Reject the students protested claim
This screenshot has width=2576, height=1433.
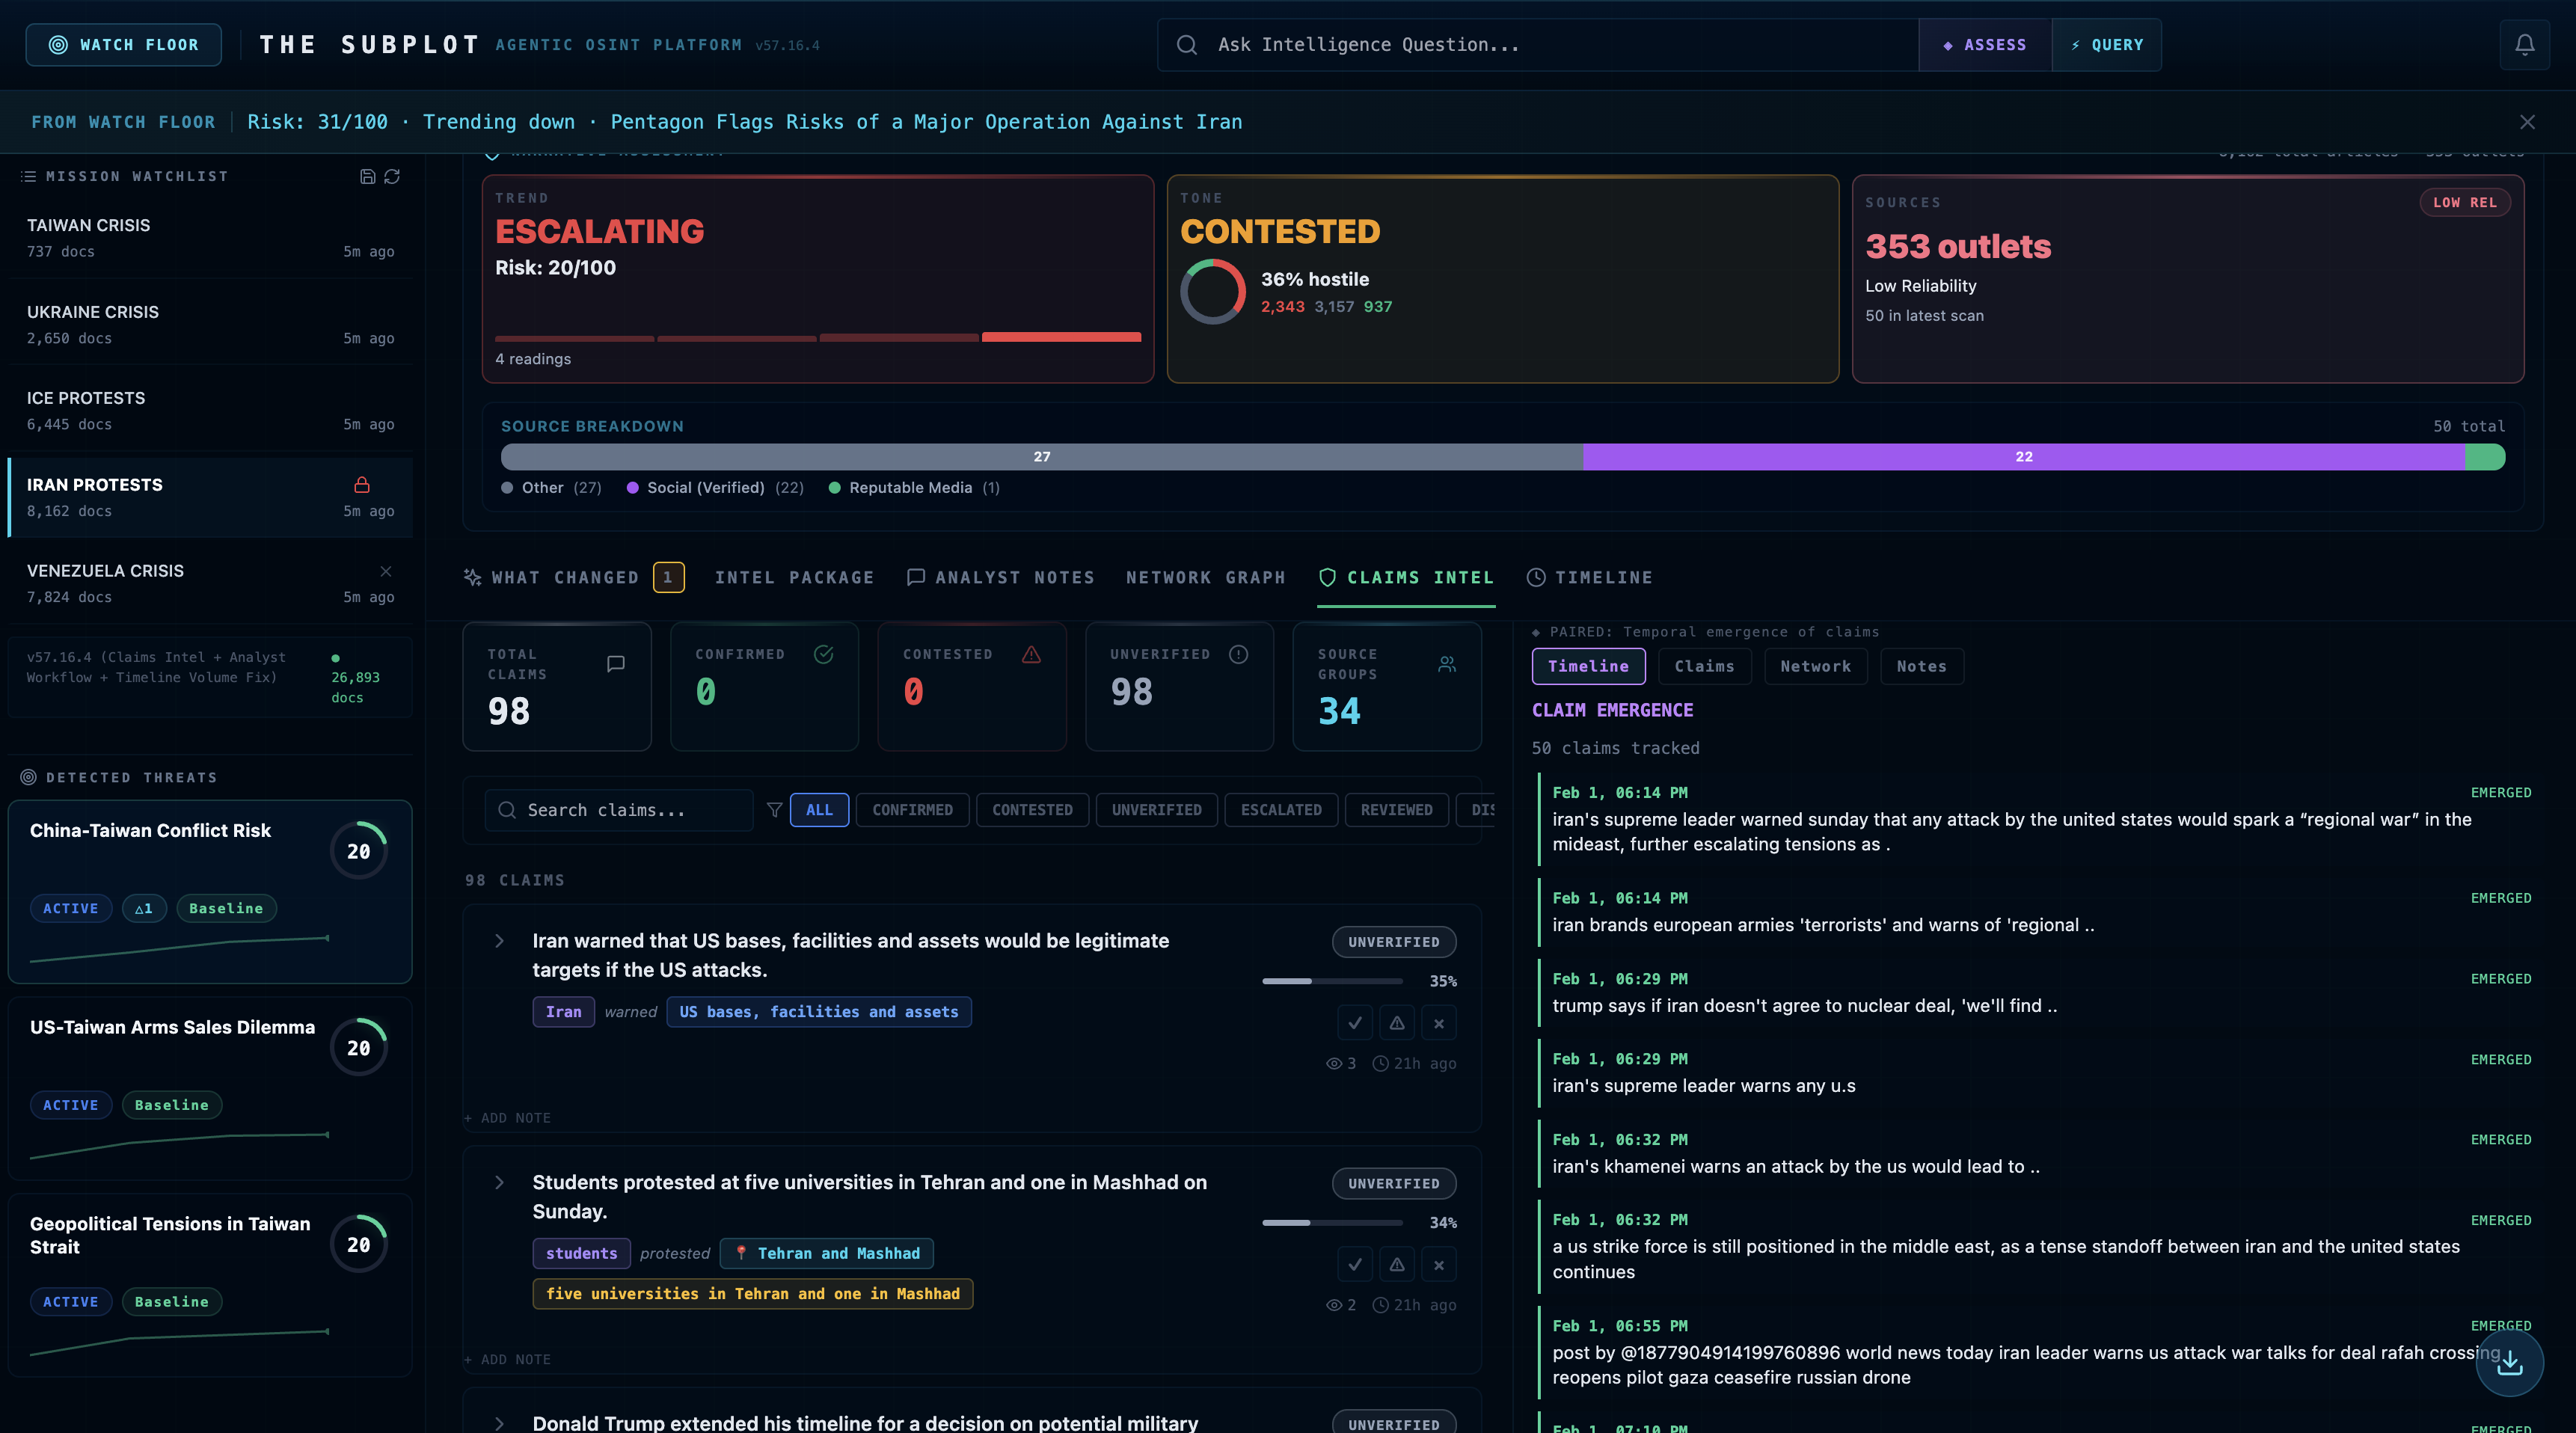tap(1438, 1264)
